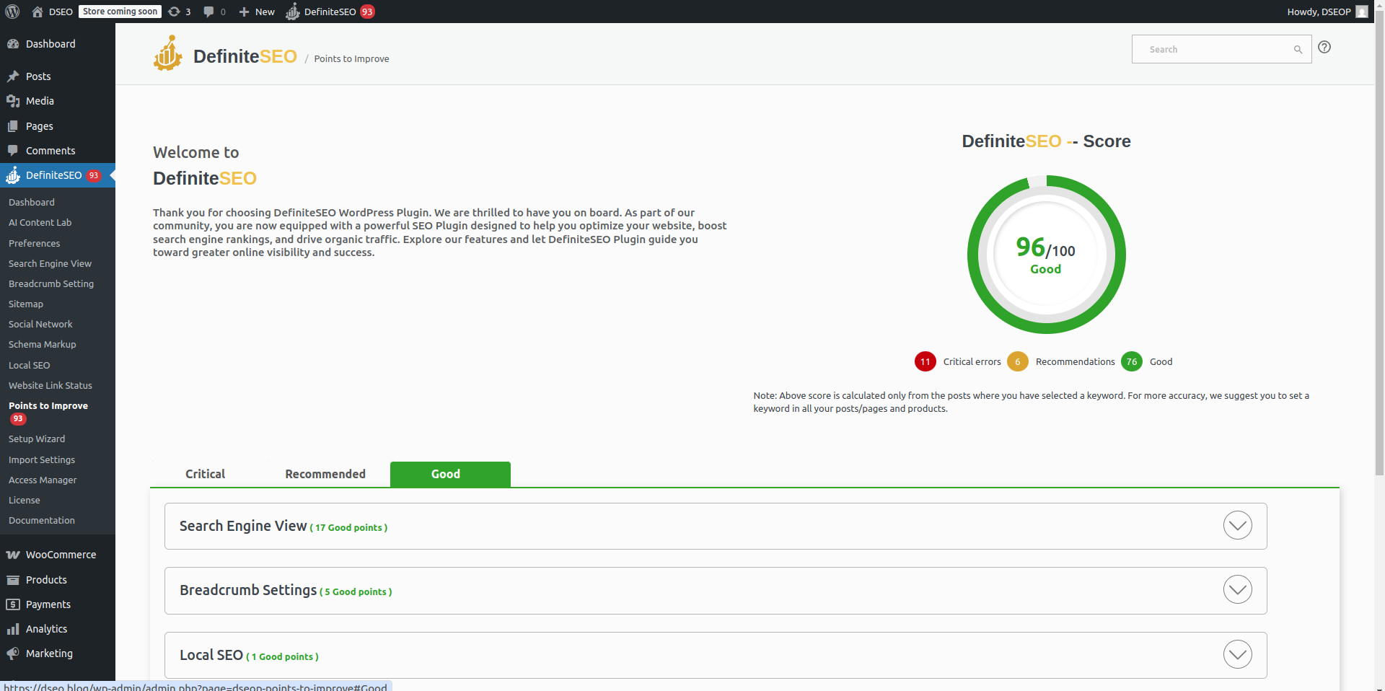The width and height of the screenshot is (1385, 691).
Task: Click the Payments dollar icon
Action: pyautogui.click(x=13, y=604)
